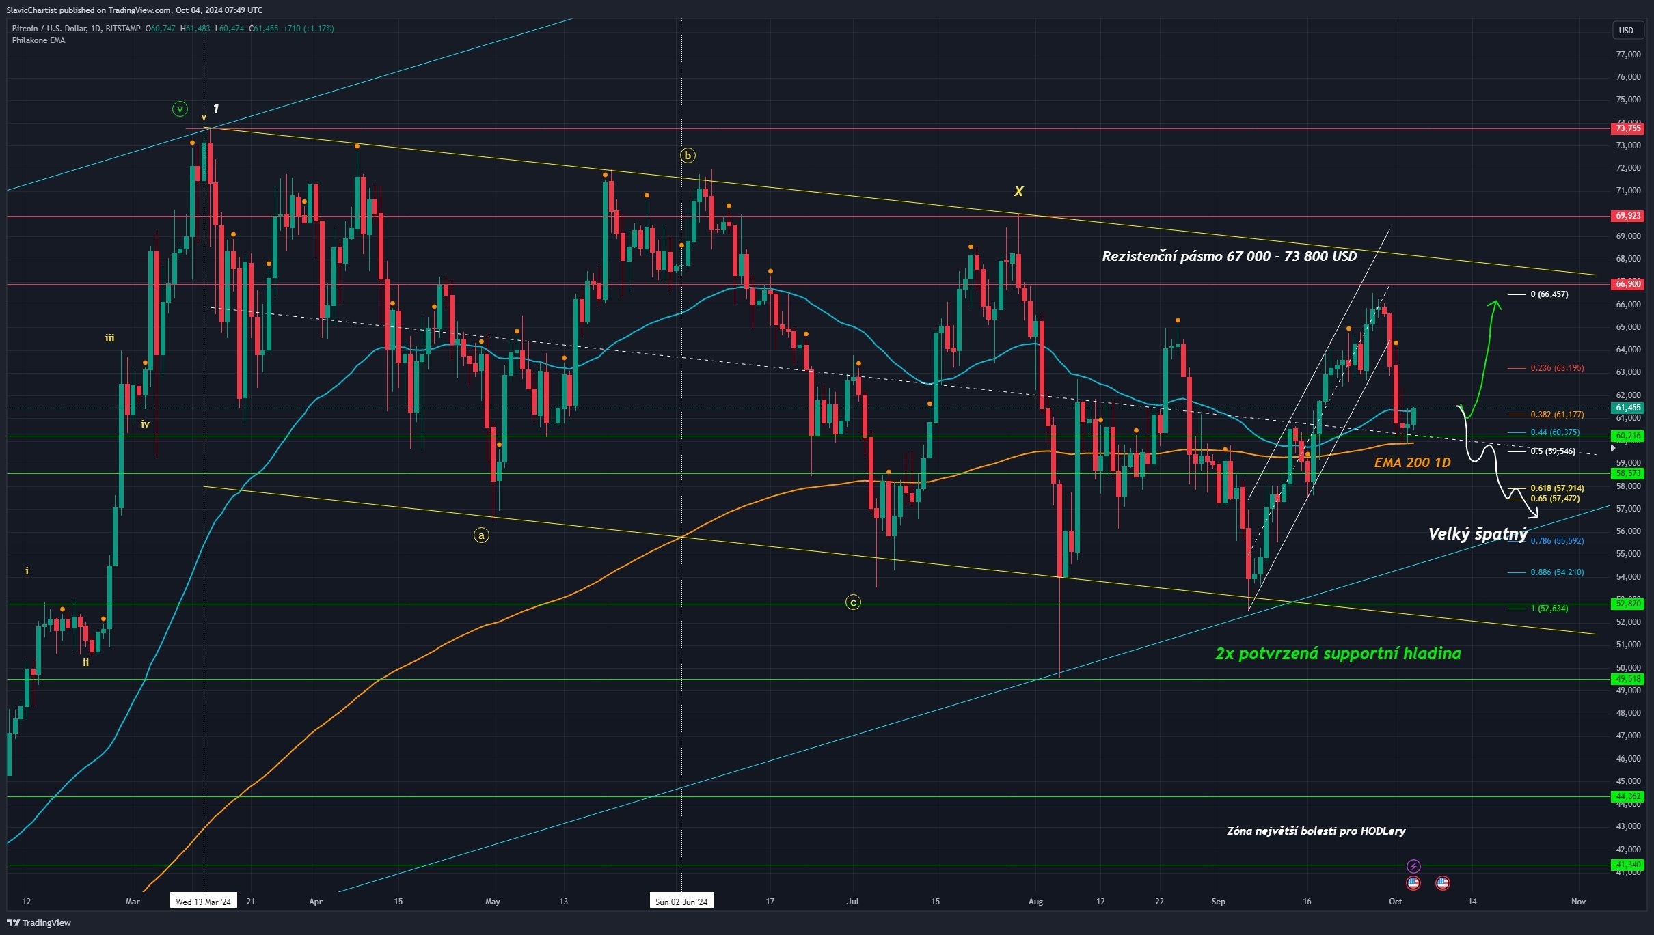The height and width of the screenshot is (935, 1654).
Task: Click the purple lightning bolt marker near October
Action: [1413, 866]
